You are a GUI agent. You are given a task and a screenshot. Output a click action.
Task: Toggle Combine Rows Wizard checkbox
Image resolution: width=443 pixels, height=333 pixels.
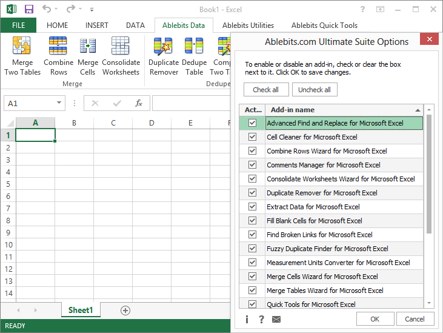coord(252,150)
